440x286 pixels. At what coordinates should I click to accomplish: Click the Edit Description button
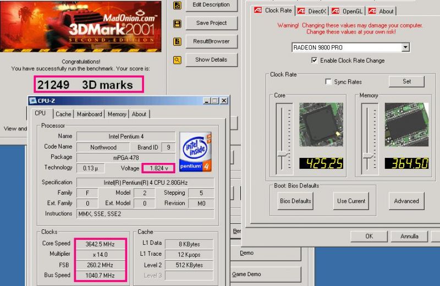tap(211, 5)
